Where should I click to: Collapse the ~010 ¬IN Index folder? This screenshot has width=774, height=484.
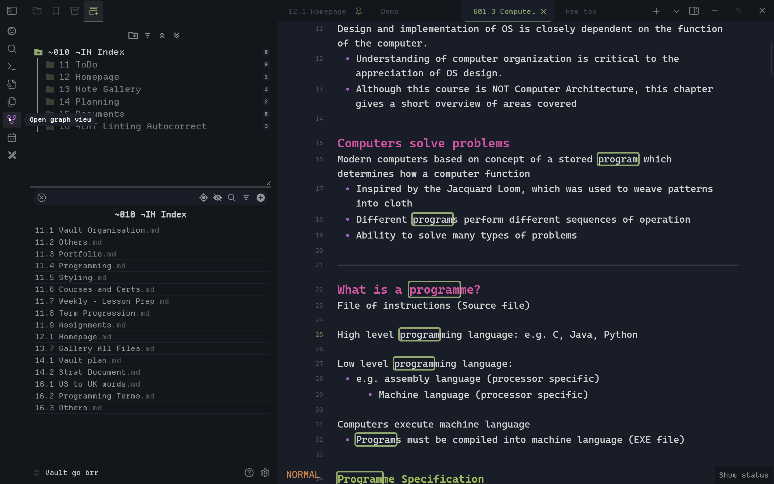click(x=152, y=52)
